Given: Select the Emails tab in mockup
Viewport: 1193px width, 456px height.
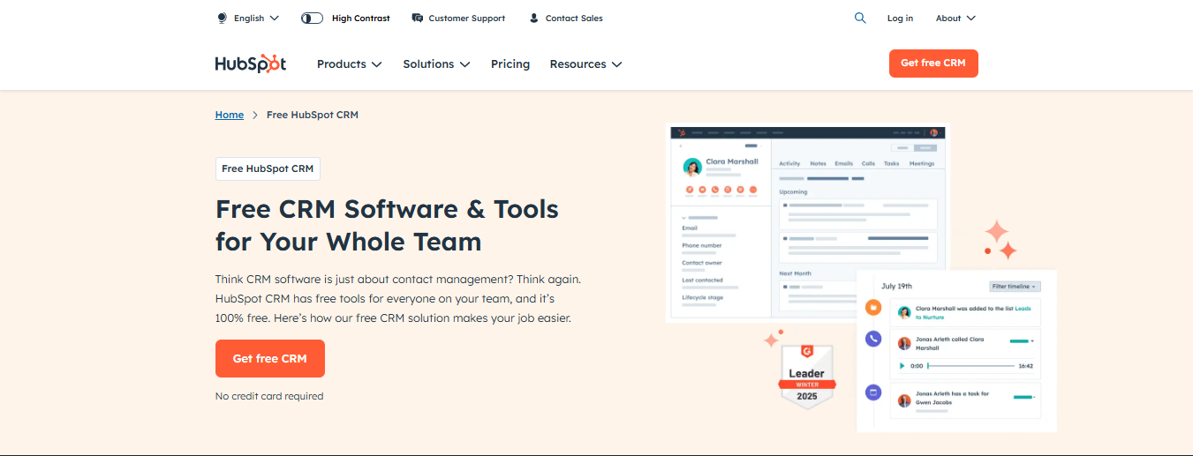Looking at the screenshot, I should (x=844, y=163).
